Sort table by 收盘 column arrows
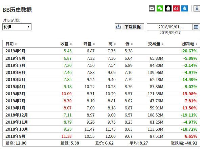Screen dimensions: 204x154 point(71,44)
